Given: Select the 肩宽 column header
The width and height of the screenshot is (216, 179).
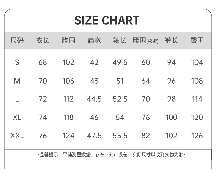Looking at the screenshot, I should [x=94, y=41].
